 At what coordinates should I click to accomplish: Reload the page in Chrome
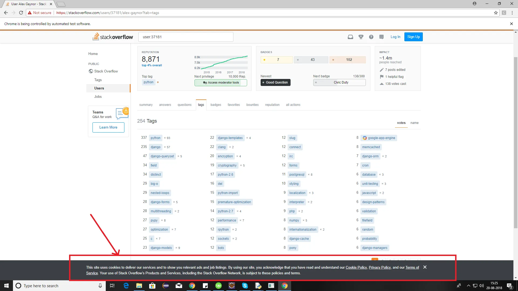click(21, 13)
